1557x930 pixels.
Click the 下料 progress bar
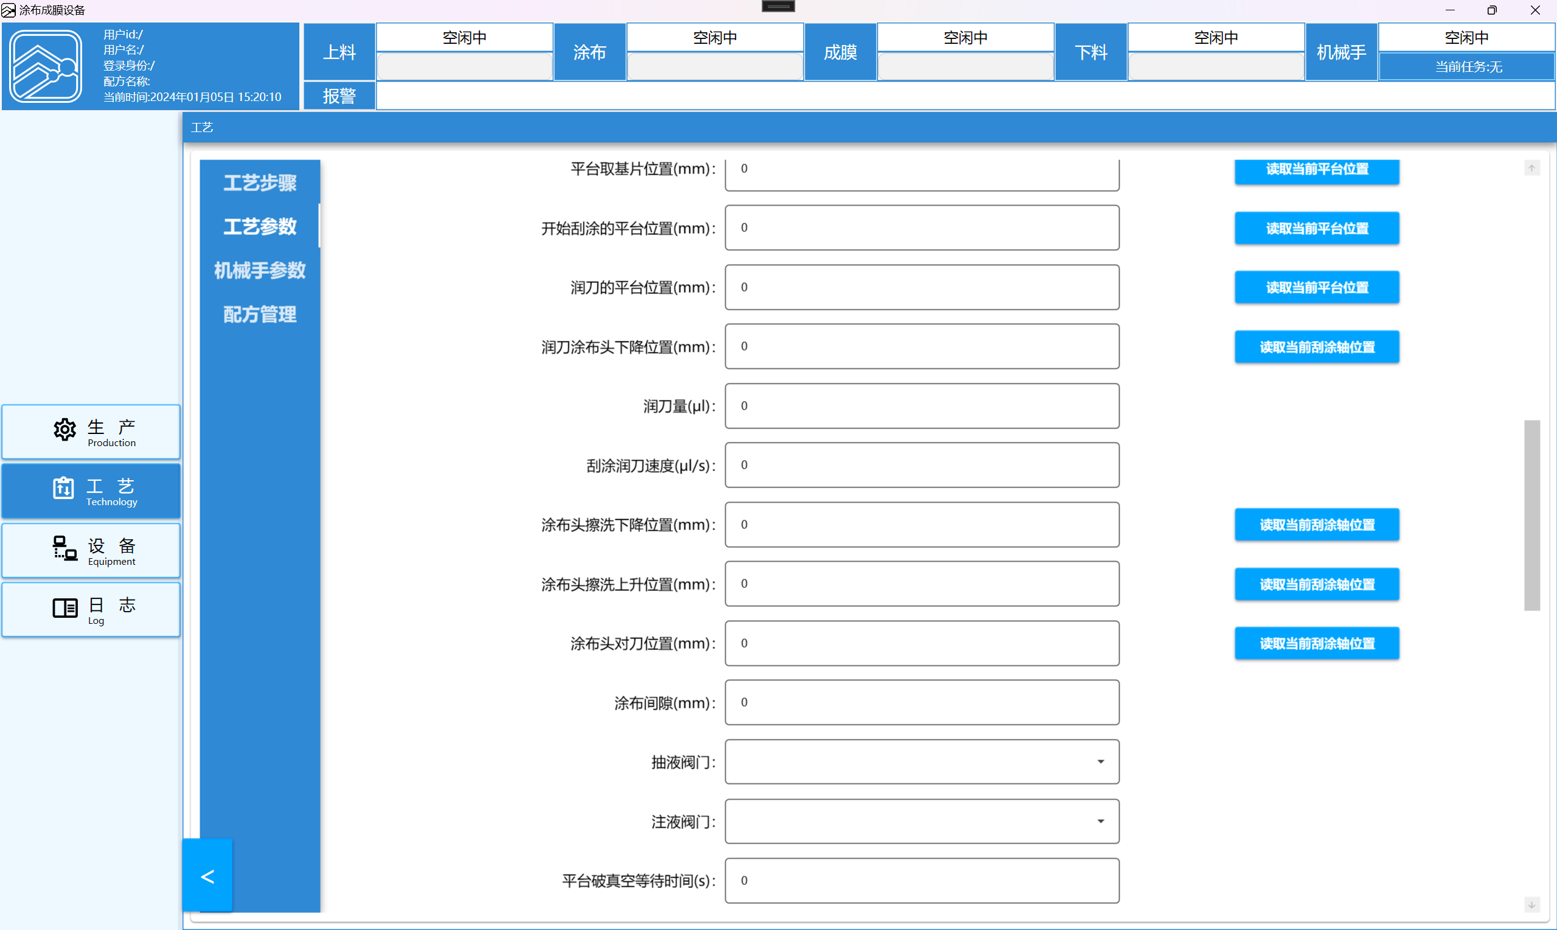pos(1216,66)
